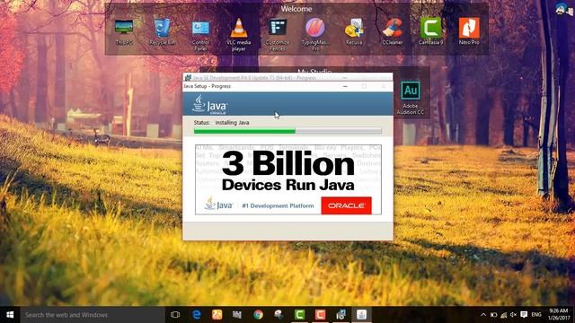Open Microsoft Edge from taskbar
Screen dimensions: 575x323
pyautogui.click(x=197, y=315)
